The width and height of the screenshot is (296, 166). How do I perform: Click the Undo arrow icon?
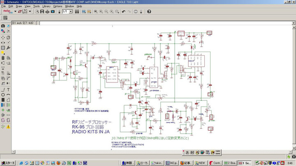tap(123, 11)
